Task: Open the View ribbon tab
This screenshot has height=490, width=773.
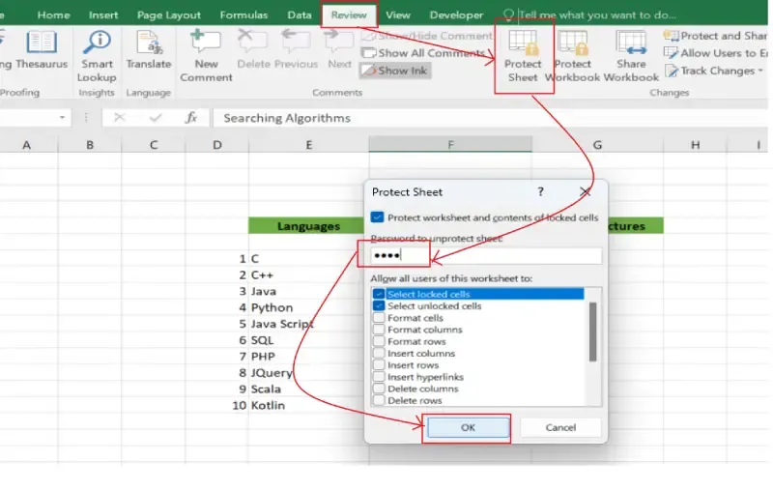Action: tap(398, 14)
